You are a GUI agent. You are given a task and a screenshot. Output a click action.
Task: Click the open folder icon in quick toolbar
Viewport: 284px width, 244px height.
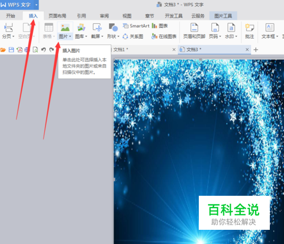(3, 50)
